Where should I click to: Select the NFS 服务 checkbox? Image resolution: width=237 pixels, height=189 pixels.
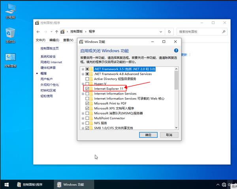point(87,123)
